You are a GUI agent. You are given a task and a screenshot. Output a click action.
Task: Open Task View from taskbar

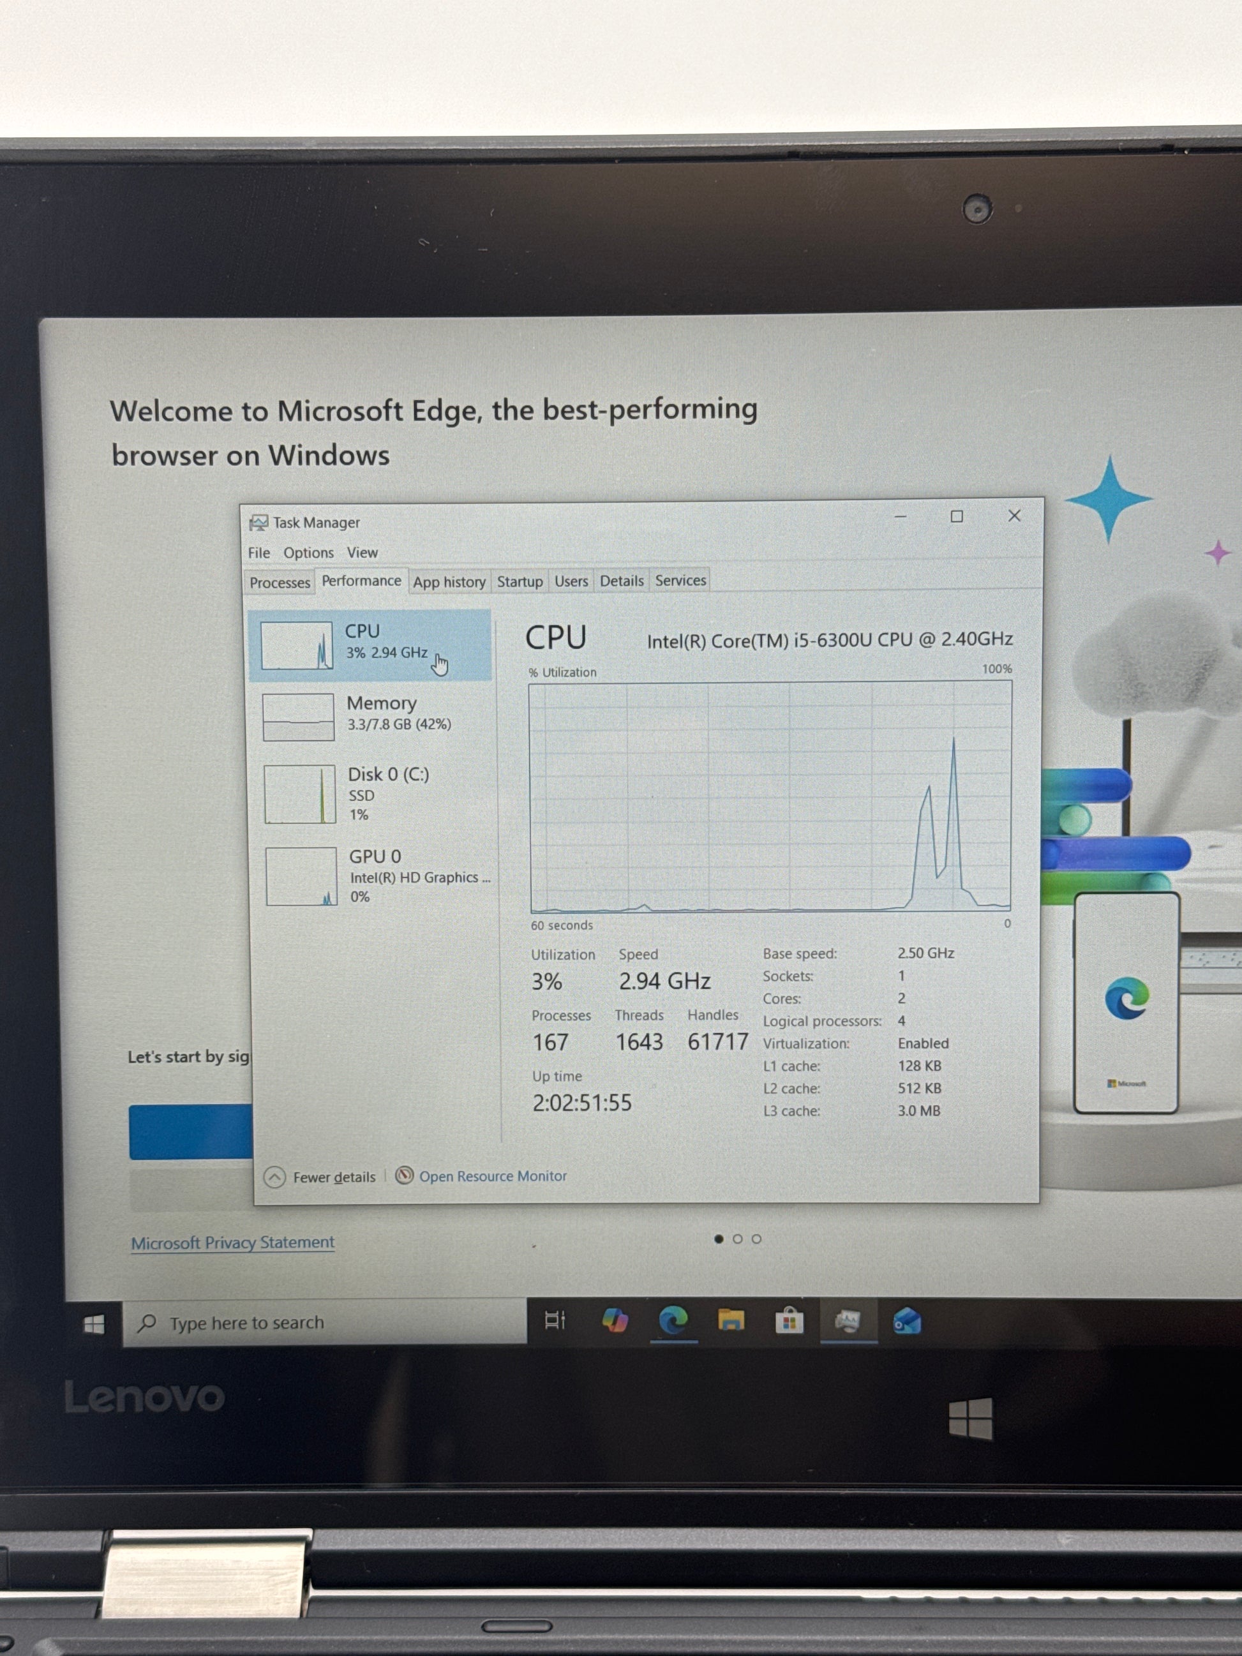pyautogui.click(x=555, y=1320)
